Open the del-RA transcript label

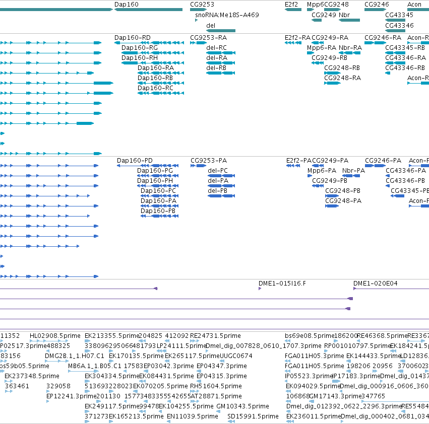point(217,58)
